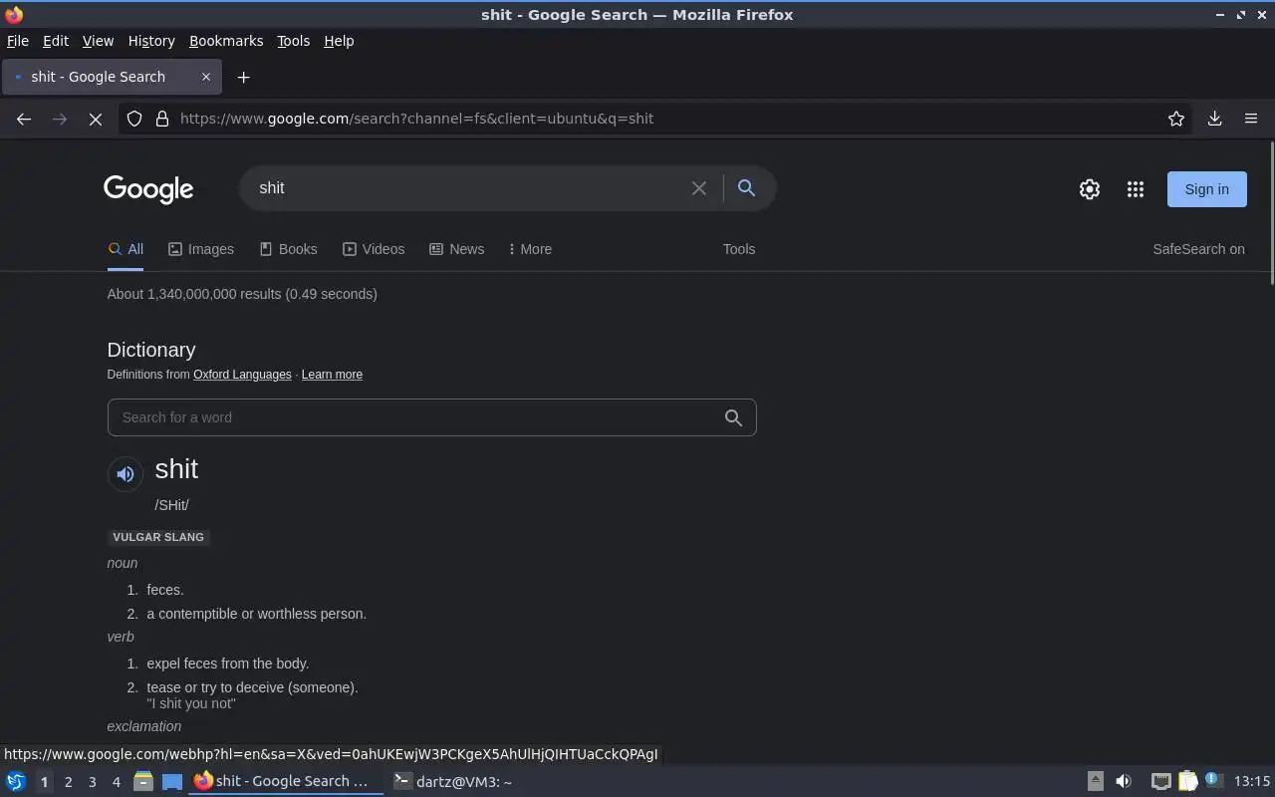Viewport: 1275px width, 797px height.
Task: Open the Firefox downloads panel
Action: (x=1214, y=119)
